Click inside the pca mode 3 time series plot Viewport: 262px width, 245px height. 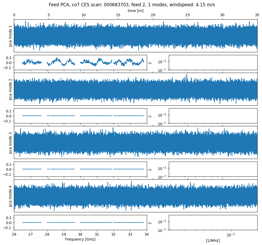click(x=135, y=143)
